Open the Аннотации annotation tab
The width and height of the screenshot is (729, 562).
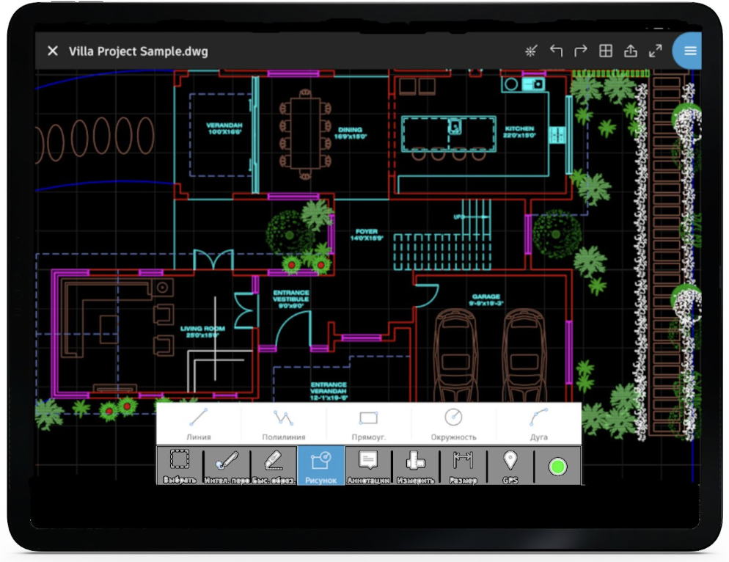(367, 465)
